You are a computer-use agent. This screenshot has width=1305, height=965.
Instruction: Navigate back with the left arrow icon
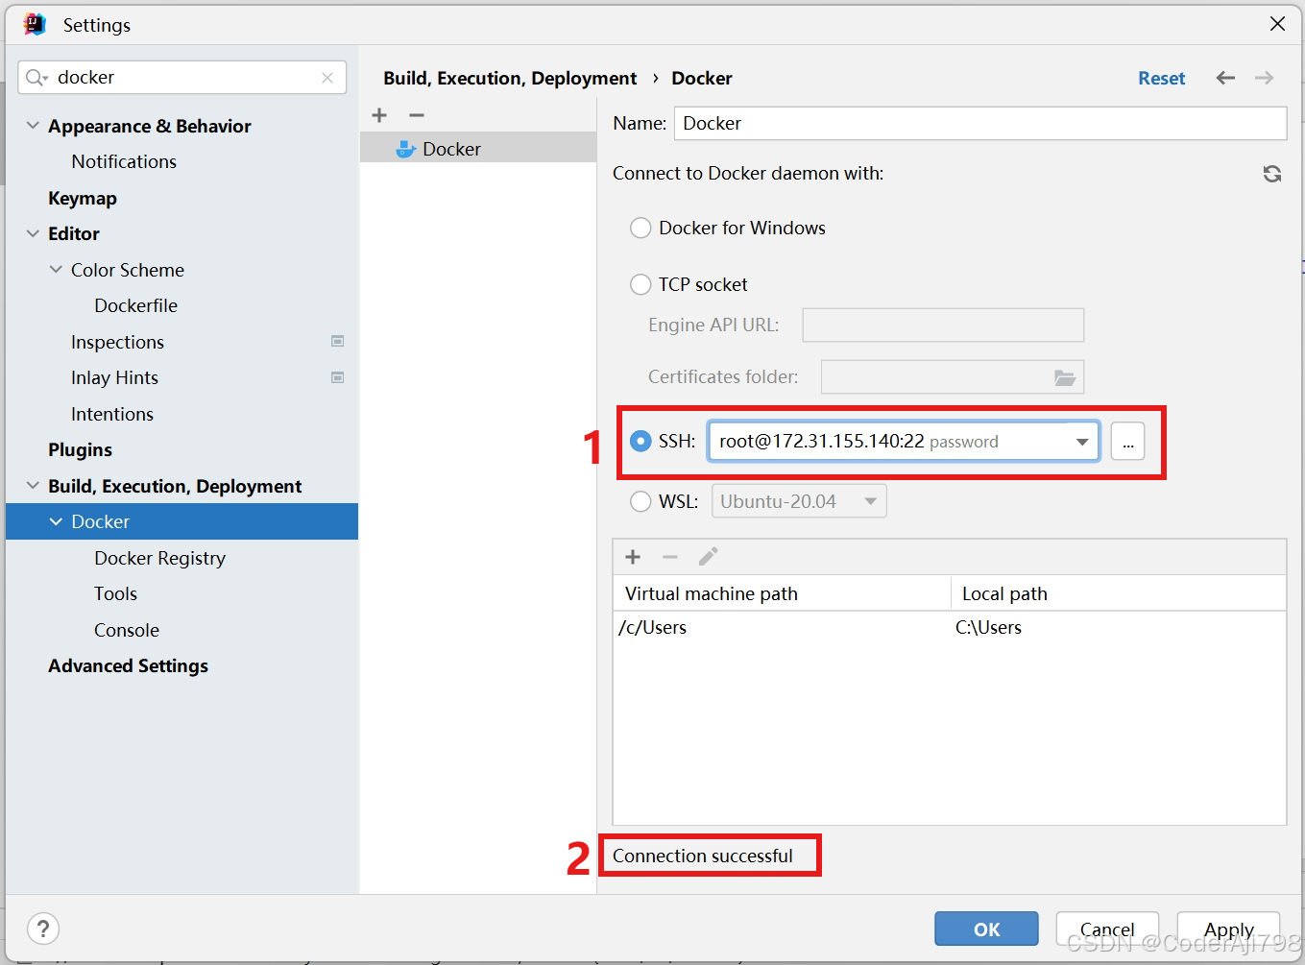click(x=1225, y=78)
